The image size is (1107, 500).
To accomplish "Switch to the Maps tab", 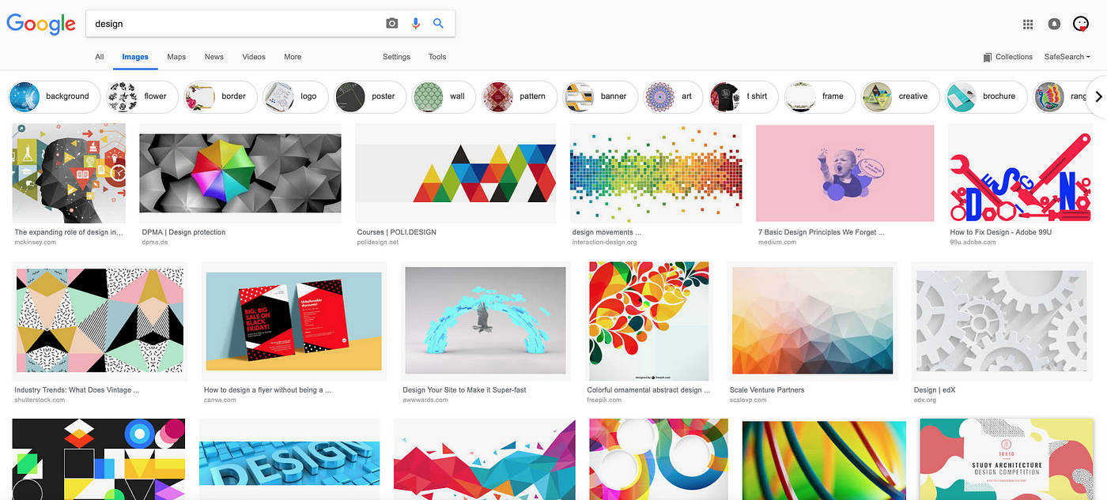I will 176,57.
